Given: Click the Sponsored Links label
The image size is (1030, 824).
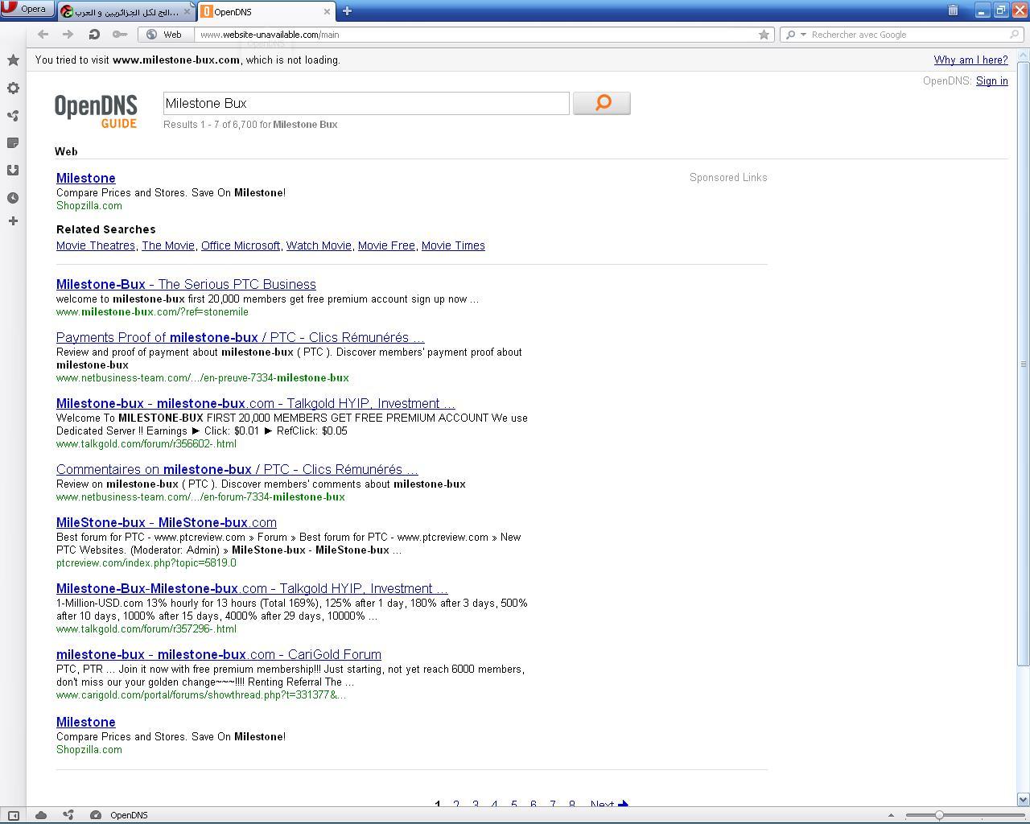Looking at the screenshot, I should click(728, 177).
